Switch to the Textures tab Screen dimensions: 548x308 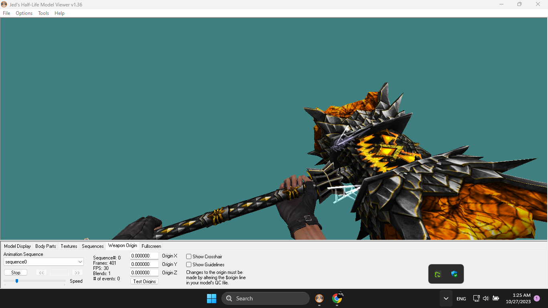click(x=69, y=246)
